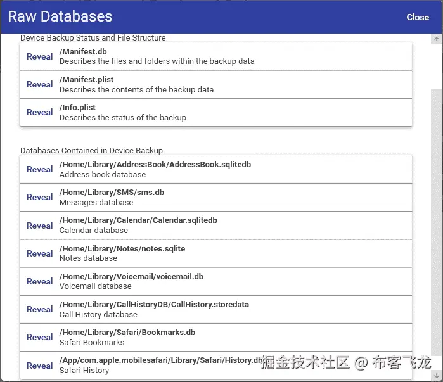Reveal the Calendar.sqlitedb database
The width and height of the screenshot is (443, 382).
tap(39, 226)
